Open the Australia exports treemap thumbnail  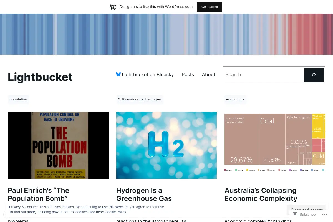click(x=275, y=142)
